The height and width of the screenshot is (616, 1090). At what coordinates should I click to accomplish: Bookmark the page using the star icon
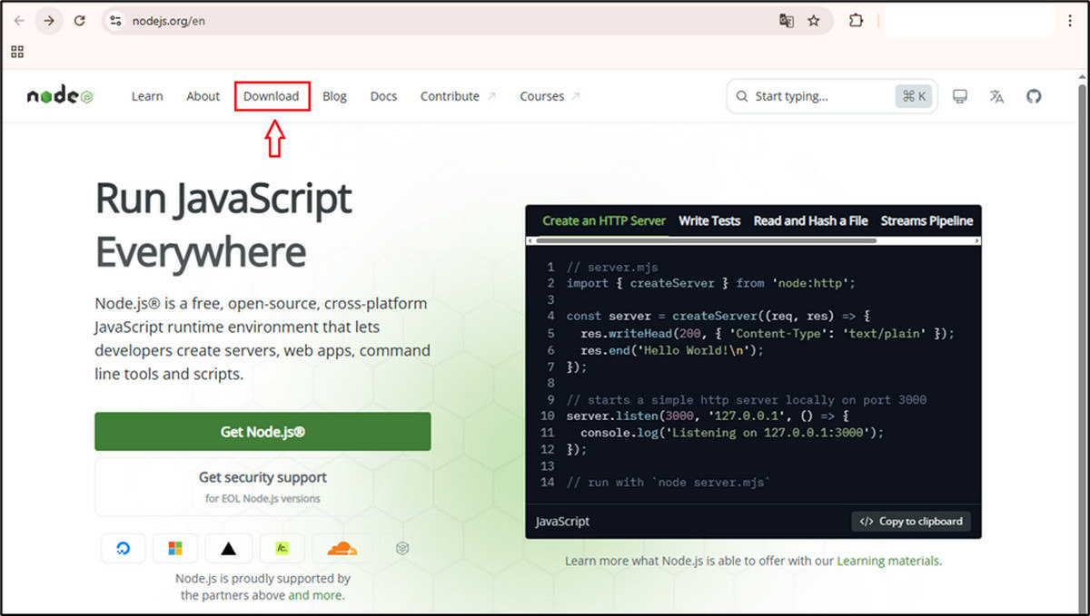pos(815,20)
